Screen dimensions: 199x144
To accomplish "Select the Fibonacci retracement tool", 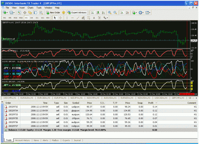I will (x=89, y=18).
